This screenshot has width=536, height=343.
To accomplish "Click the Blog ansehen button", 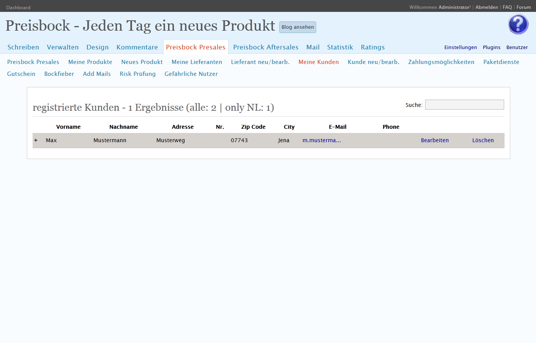I will point(297,27).
